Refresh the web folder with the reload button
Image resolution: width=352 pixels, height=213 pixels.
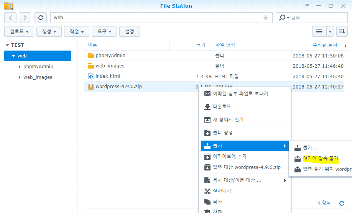click(x=41, y=18)
